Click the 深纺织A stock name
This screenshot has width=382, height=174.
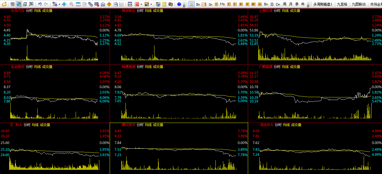[266, 125]
